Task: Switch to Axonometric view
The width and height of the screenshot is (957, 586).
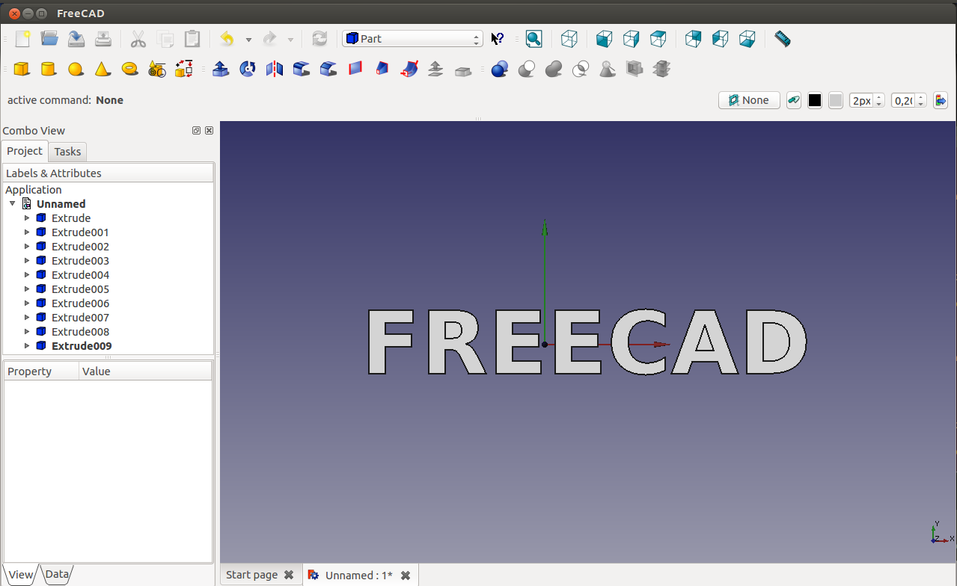Action: [x=569, y=39]
